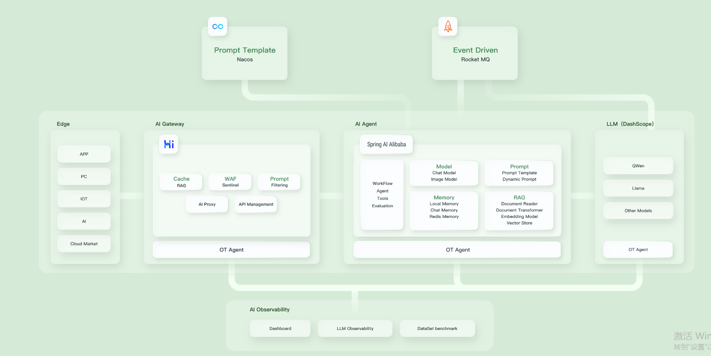Click the LLM (DashScope) section title
The height and width of the screenshot is (356, 711).
(x=630, y=124)
